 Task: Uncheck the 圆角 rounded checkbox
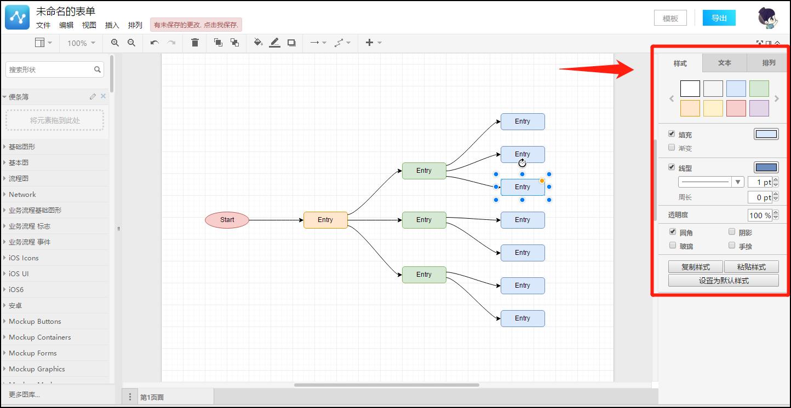pos(673,232)
